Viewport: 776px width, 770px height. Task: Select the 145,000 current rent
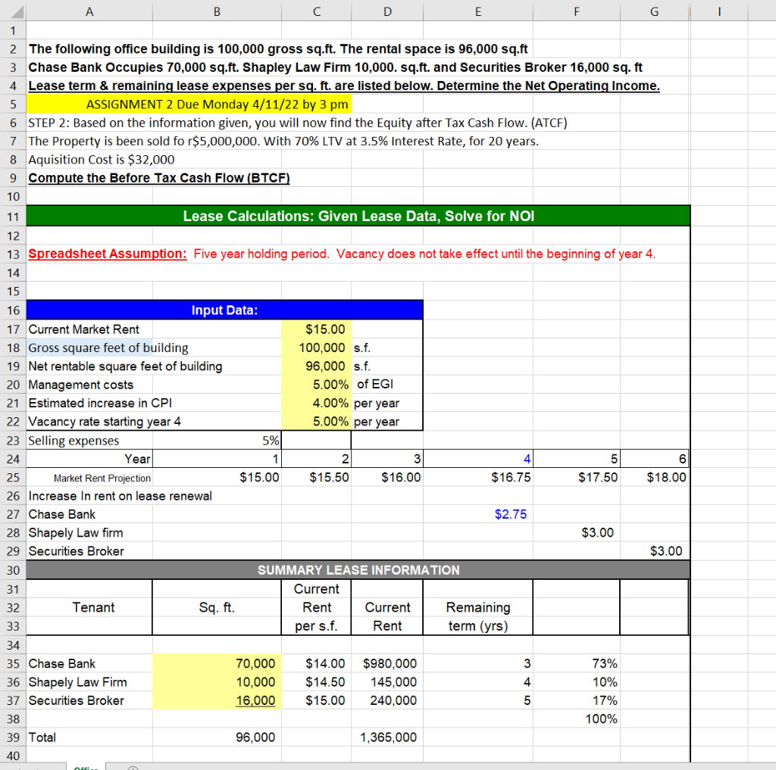click(387, 682)
